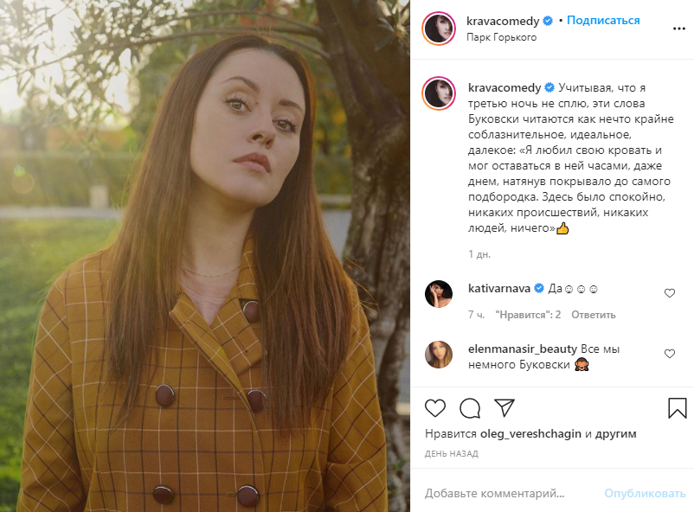This screenshot has width=694, height=512.
Task: Open kravacomedy profile avatar in the header
Action: point(439,29)
